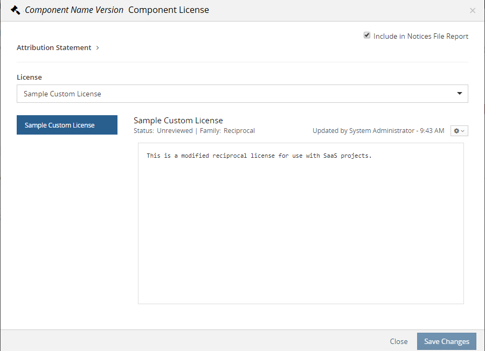The image size is (485, 351).
Task: Click the gavel icon in the dialog header
Action: (15, 10)
